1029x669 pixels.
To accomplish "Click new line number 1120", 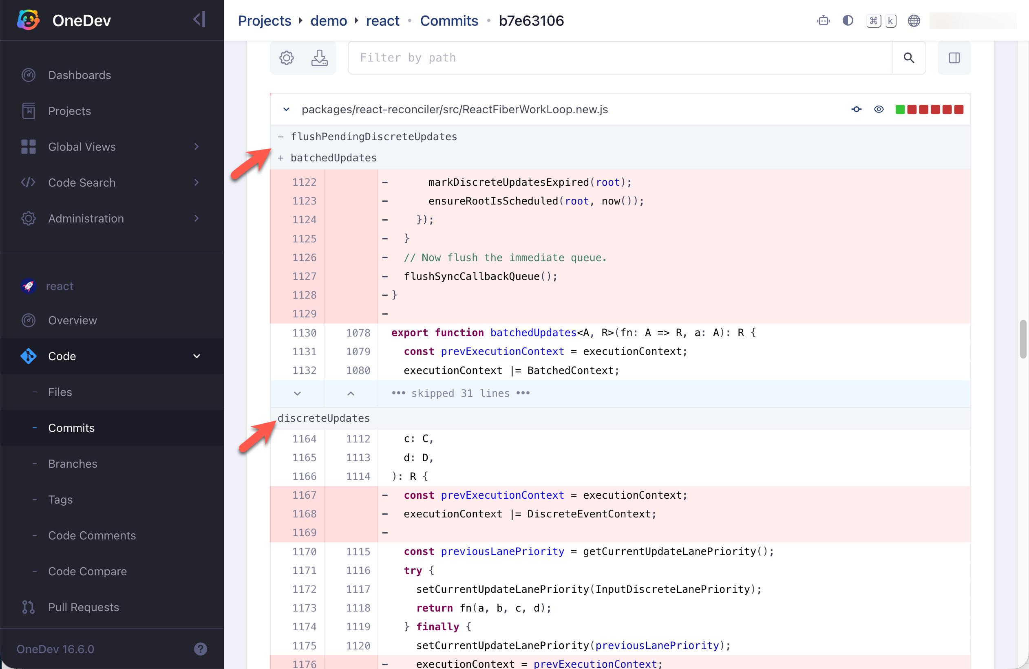I will click(x=358, y=645).
